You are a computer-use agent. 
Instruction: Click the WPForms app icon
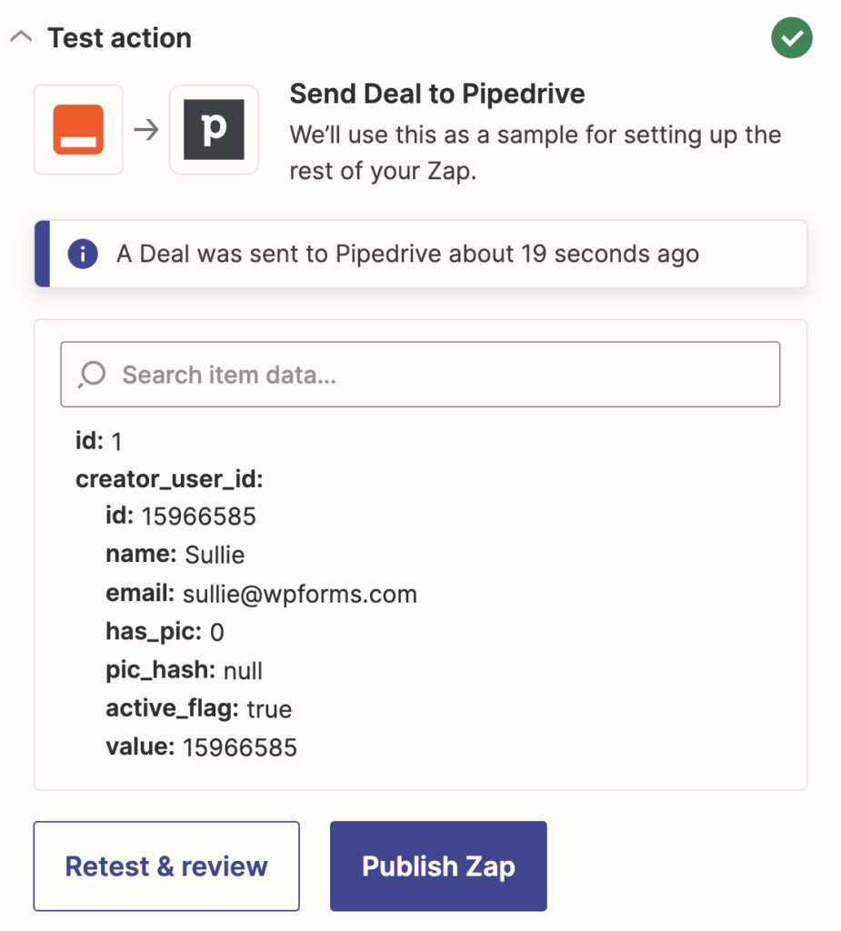[77, 129]
